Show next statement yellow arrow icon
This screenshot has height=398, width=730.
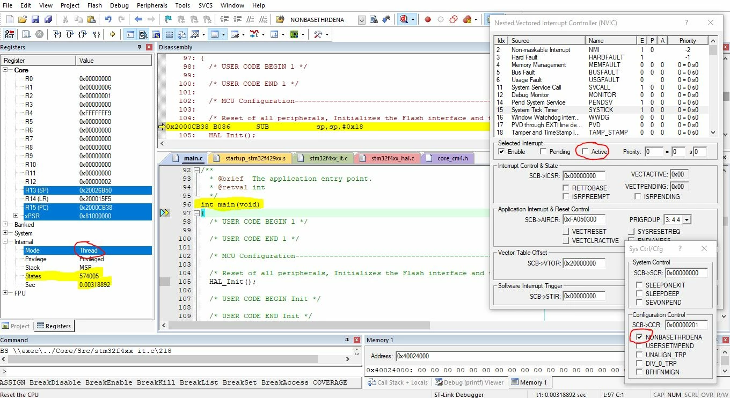(x=112, y=34)
